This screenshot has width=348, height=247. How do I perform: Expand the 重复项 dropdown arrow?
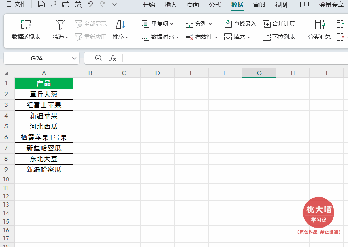172,24
